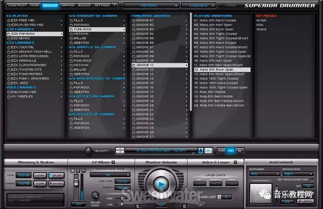Click the Time Corr value field
Viewport: 323px width, 209px height.
click(x=122, y=181)
